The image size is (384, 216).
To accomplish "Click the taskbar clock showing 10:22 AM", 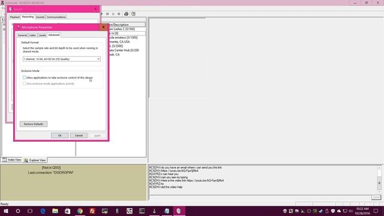I will point(362,211).
